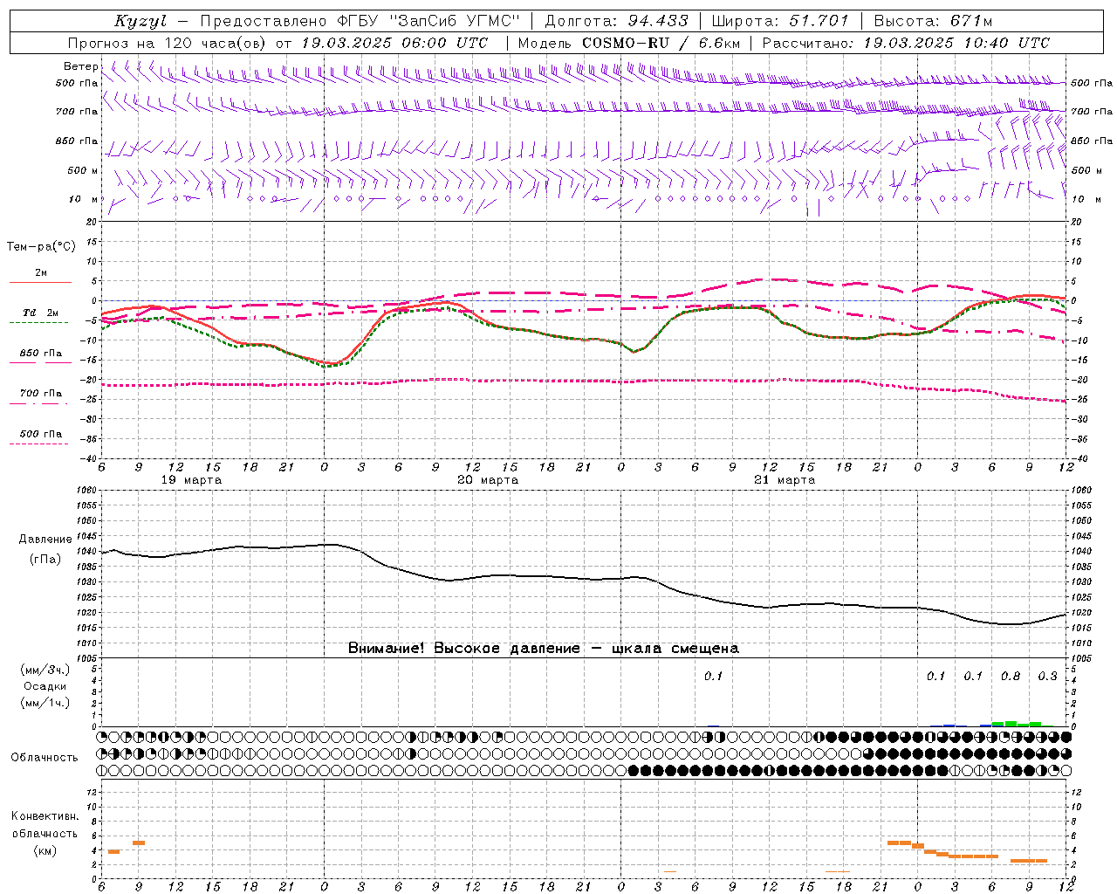Click the '(мм/3ч.)' precipitation unit label
The width and height of the screenshot is (1117, 894).
coord(45,670)
